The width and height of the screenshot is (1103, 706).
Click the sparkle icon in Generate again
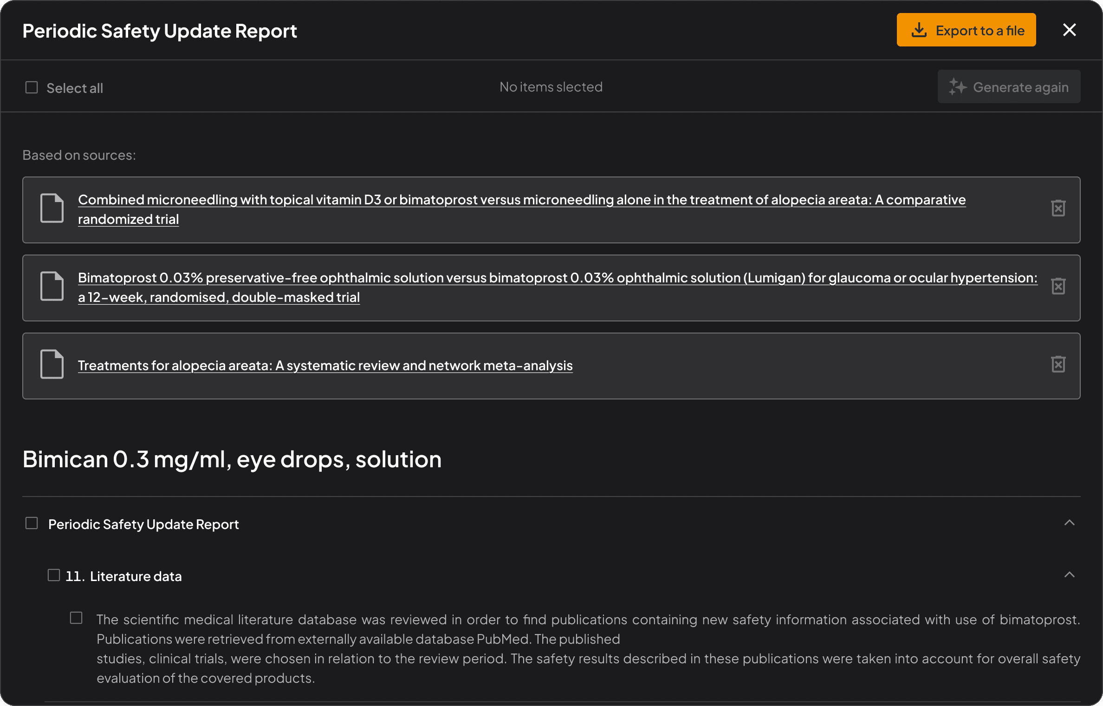click(957, 87)
